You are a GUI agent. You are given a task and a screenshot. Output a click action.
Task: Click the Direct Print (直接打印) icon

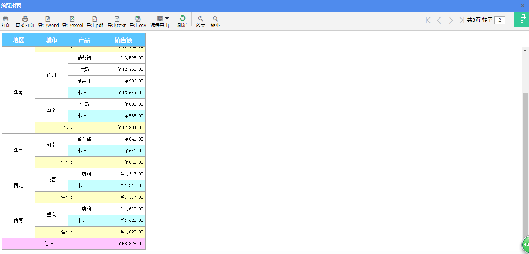coord(25,21)
